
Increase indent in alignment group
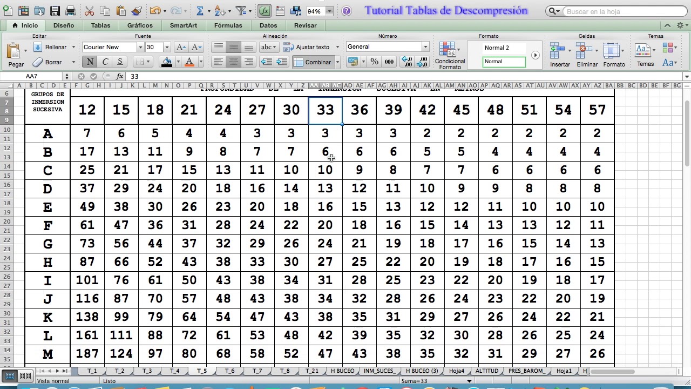point(281,62)
